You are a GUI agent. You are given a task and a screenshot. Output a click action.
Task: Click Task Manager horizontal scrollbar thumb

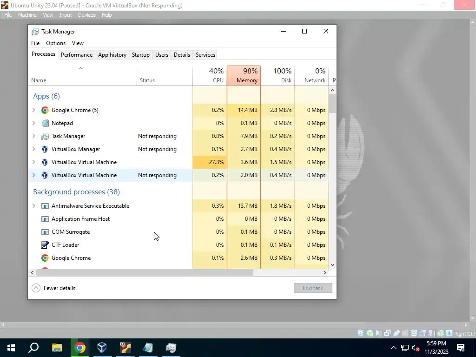145,272
